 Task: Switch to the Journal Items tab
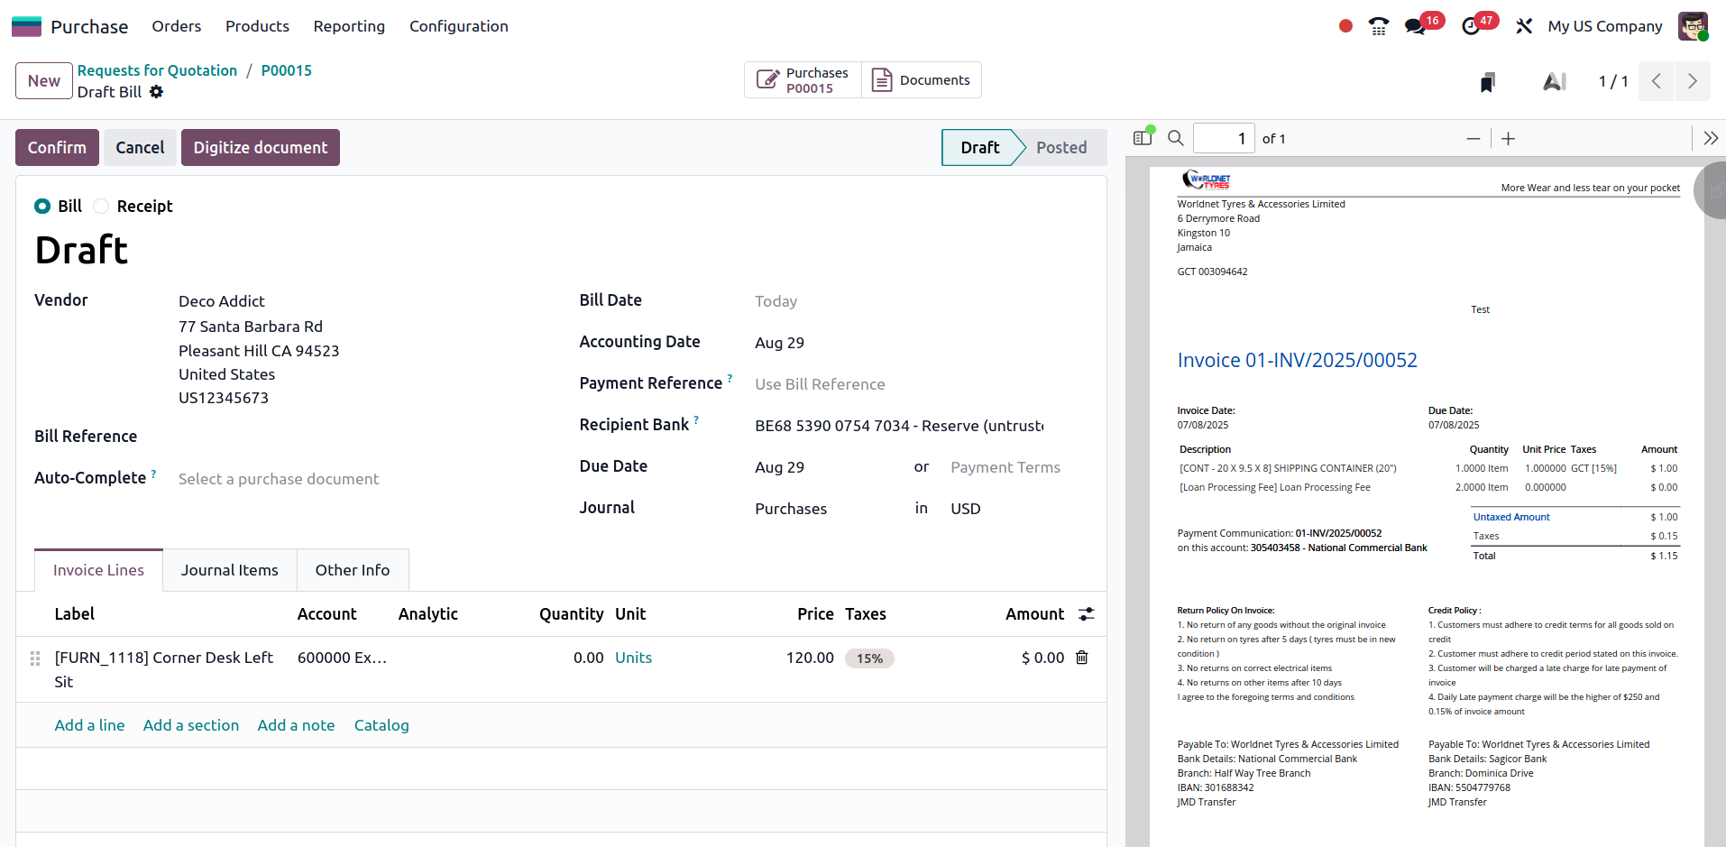(x=229, y=570)
